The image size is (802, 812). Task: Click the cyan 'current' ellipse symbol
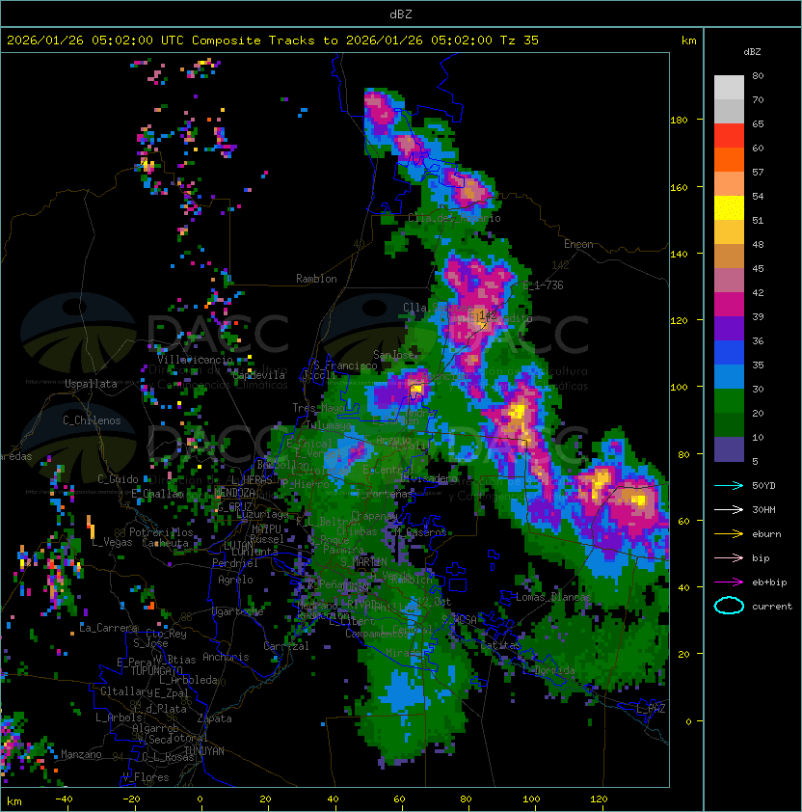tap(729, 606)
